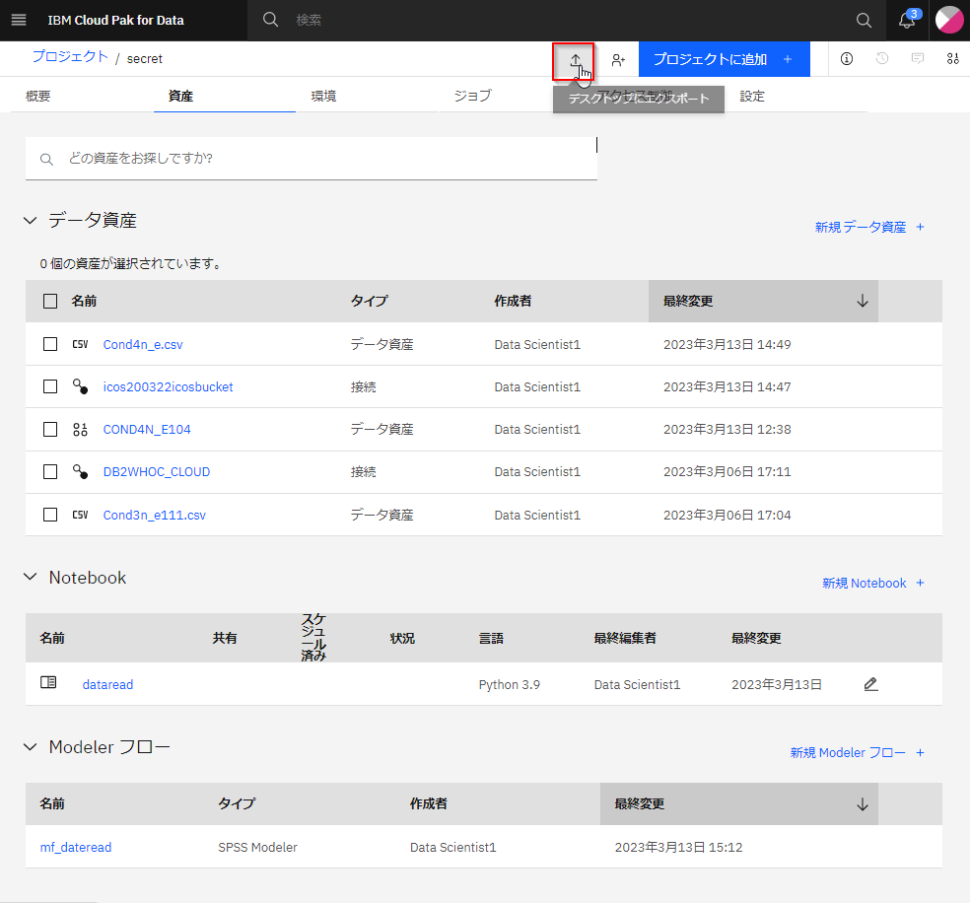Check the DB2WHOC_CLOUD row checkbox
Screen dimensions: 970x903
(x=50, y=472)
